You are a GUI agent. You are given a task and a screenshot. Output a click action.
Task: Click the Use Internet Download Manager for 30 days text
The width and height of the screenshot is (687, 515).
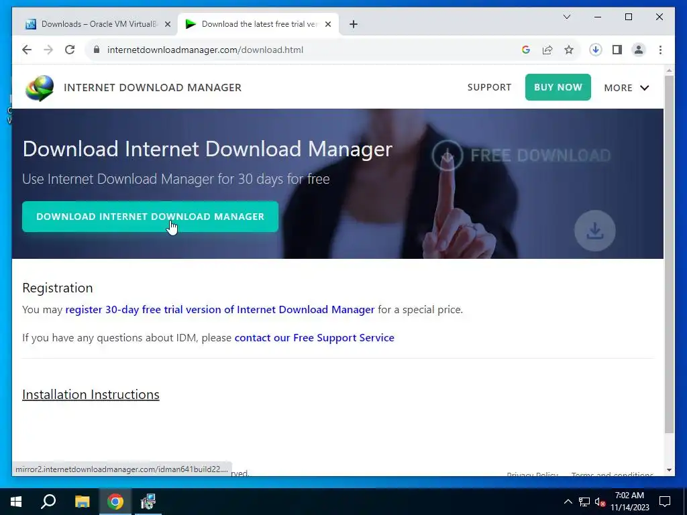click(x=176, y=179)
